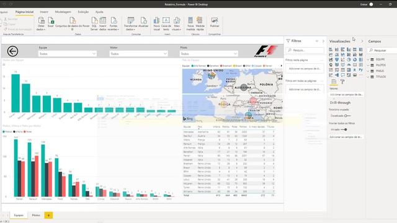Select the Q&A visualization icon
The height and width of the screenshot is (223, 397).
tap(343, 75)
